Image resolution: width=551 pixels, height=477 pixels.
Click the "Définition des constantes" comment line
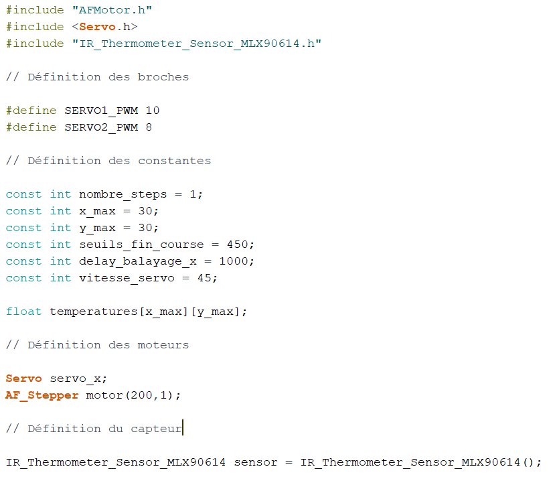[108, 161]
